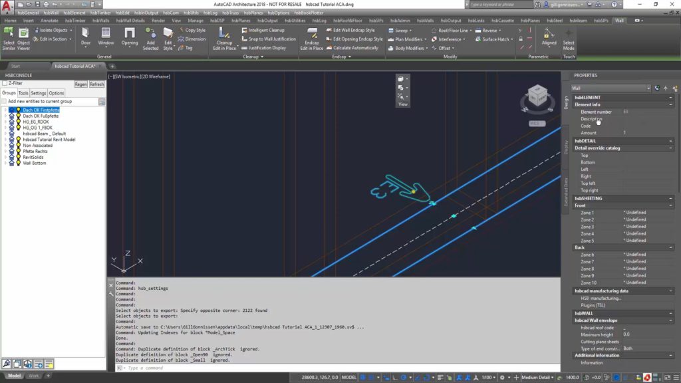This screenshot has height=383, width=681.
Task: Click the Interference tool
Action: coord(448,39)
